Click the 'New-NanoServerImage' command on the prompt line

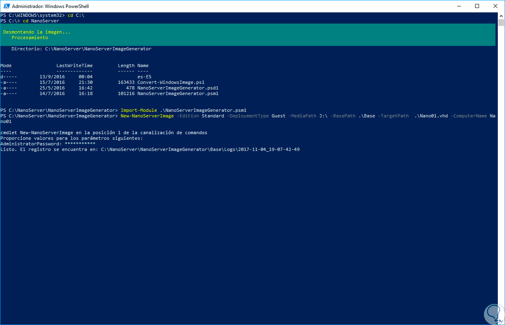[x=147, y=116]
